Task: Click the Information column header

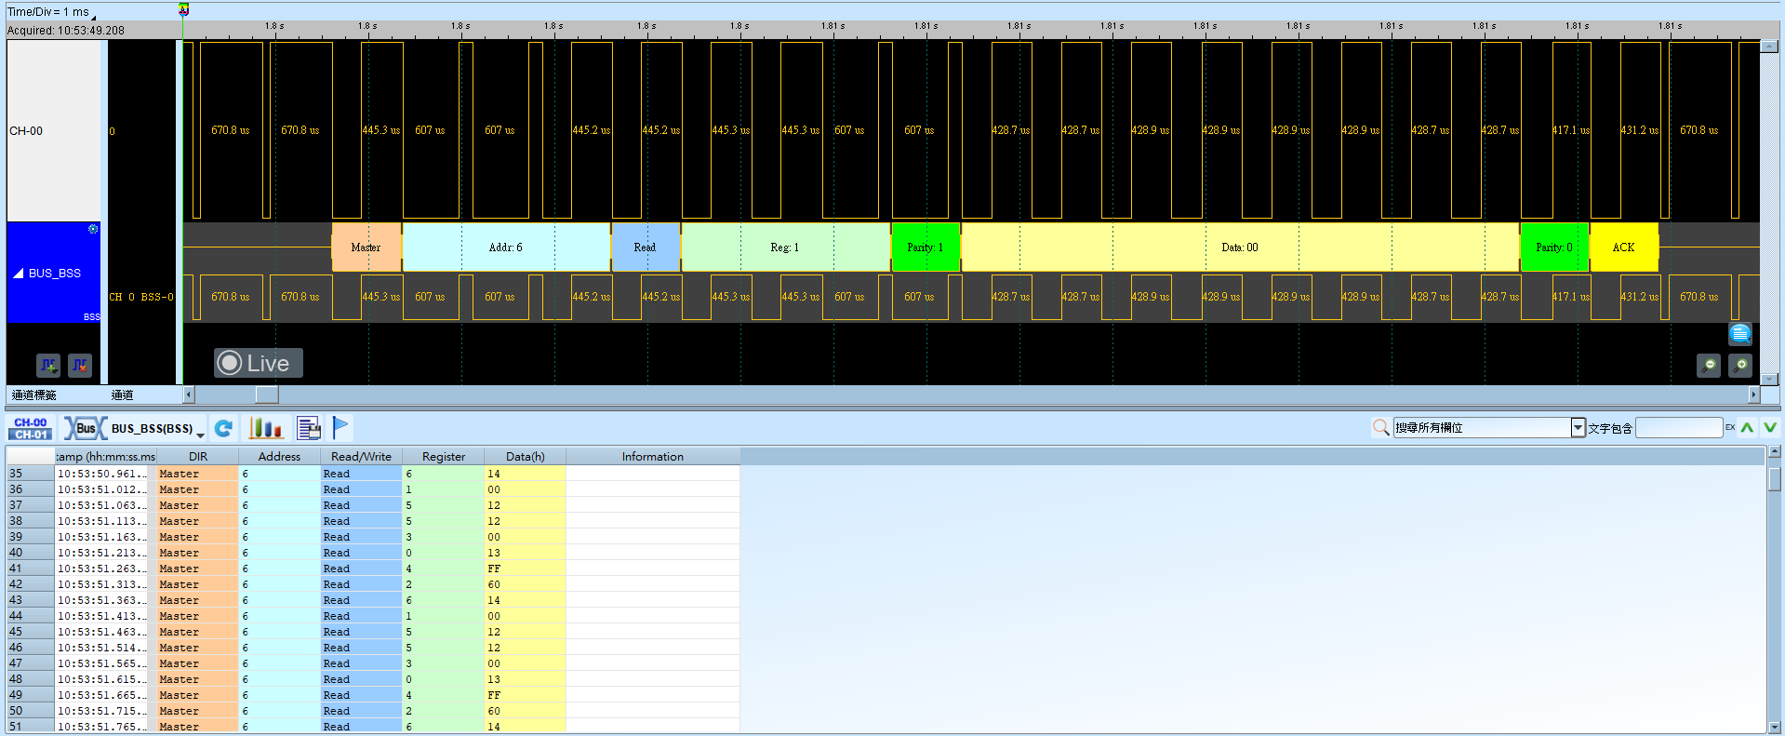Action: 653,457
